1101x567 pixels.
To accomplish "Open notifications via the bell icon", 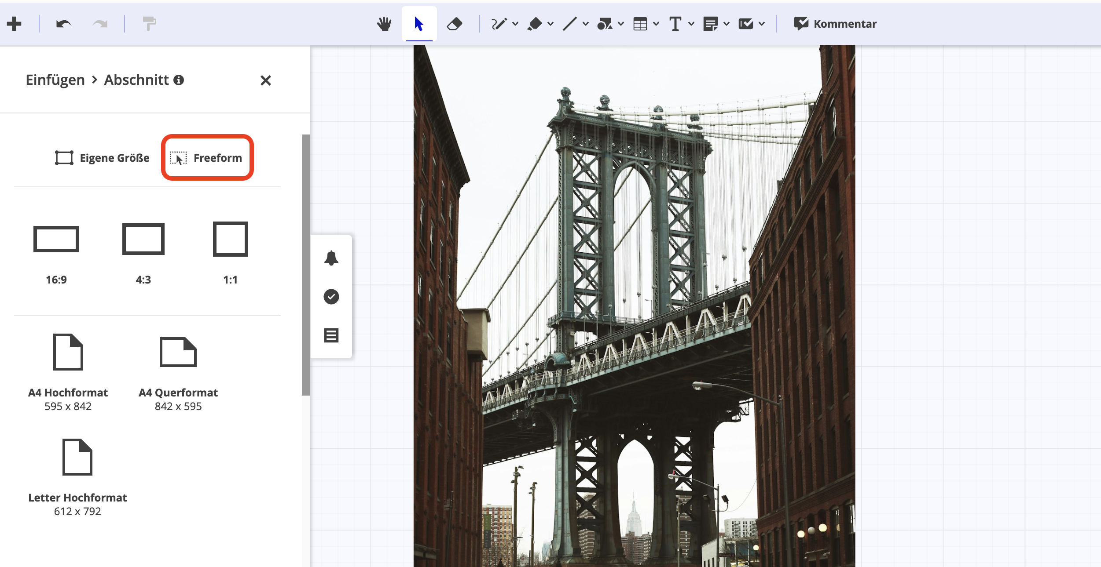I will click(332, 258).
